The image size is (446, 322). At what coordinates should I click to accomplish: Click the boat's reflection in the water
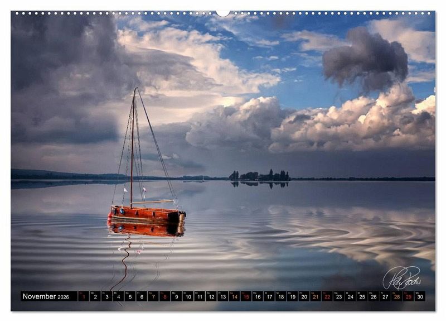(x=145, y=229)
